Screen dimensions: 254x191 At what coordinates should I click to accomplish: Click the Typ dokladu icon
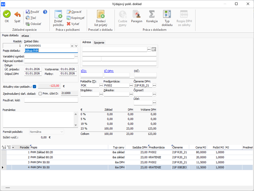[167, 14]
